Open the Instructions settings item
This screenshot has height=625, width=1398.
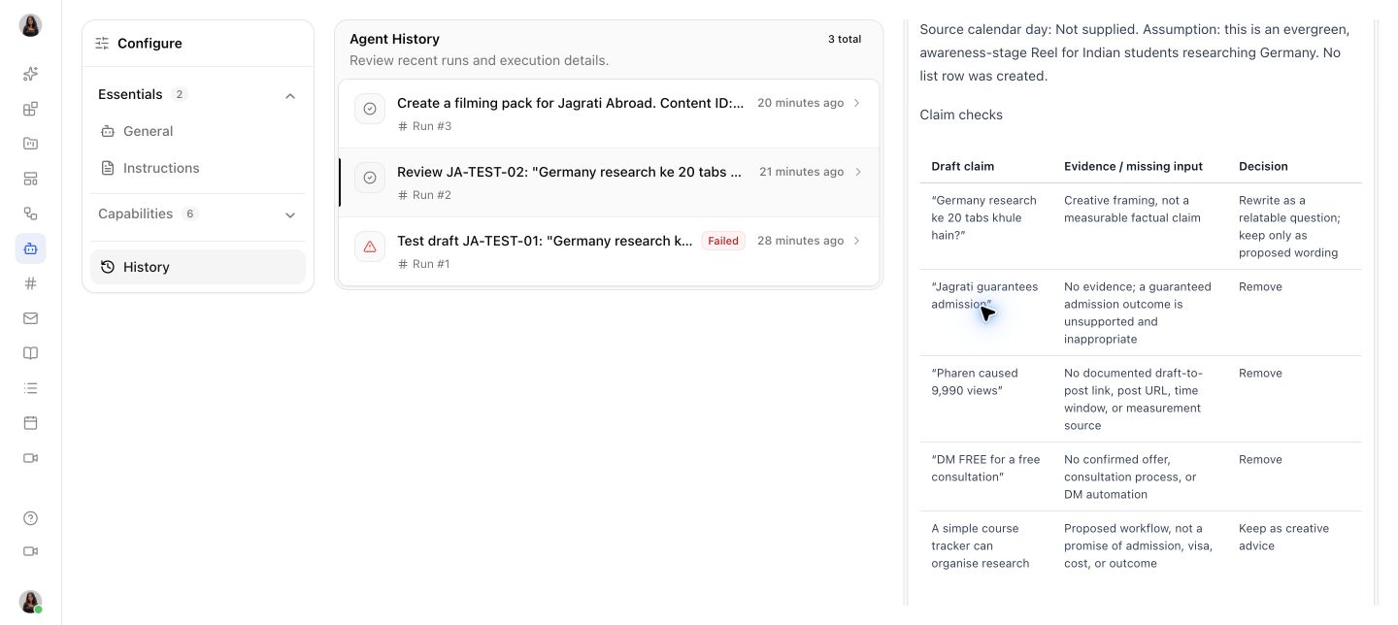[198, 168]
